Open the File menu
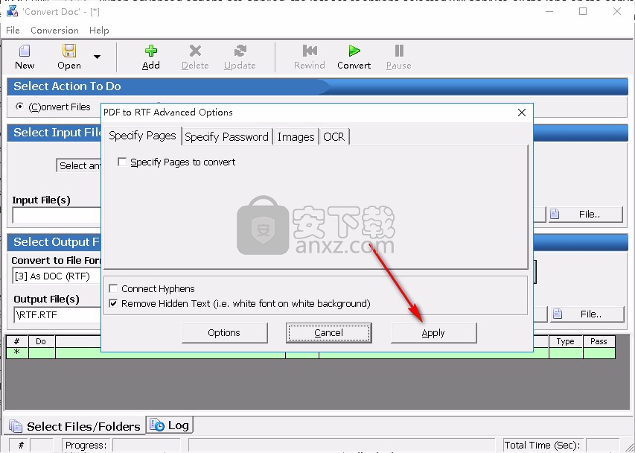The width and height of the screenshot is (635, 453). pos(13,31)
